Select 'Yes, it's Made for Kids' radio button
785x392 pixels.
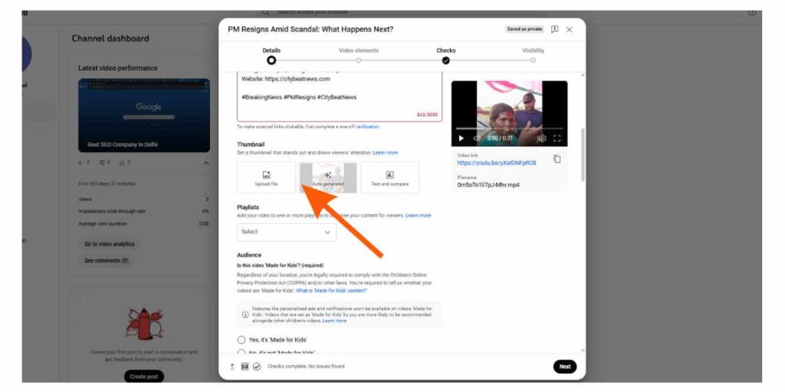click(241, 340)
